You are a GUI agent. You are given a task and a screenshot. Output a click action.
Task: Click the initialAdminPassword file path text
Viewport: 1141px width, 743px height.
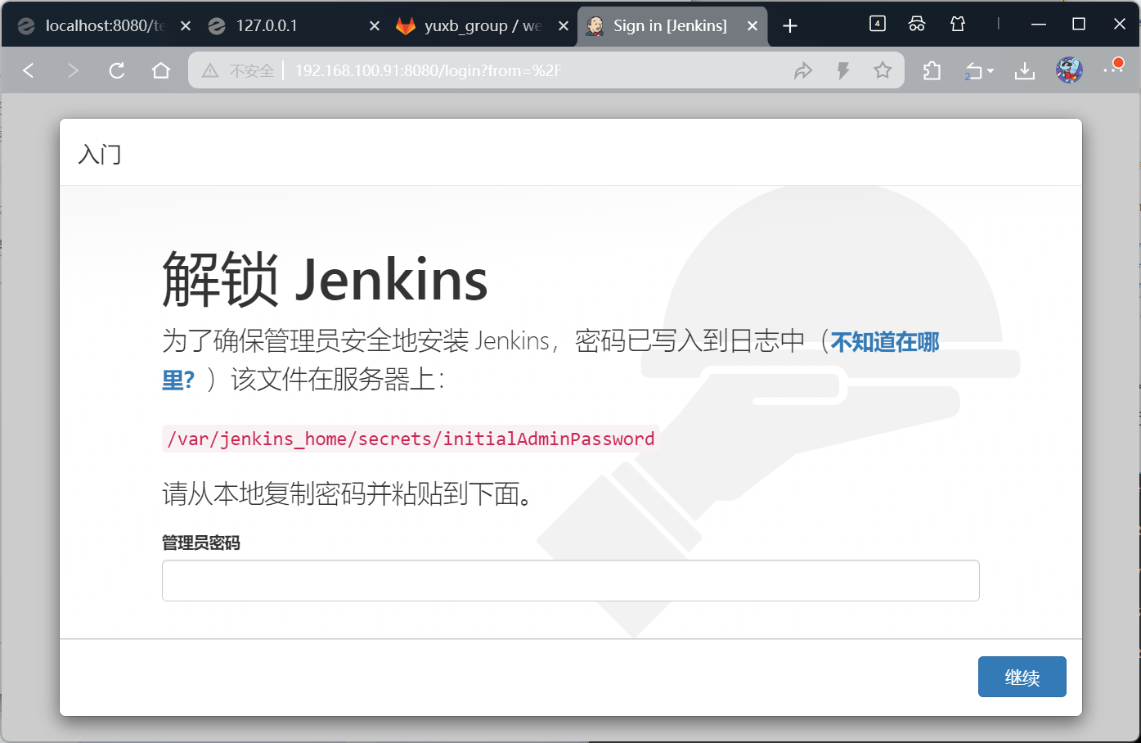click(x=411, y=439)
